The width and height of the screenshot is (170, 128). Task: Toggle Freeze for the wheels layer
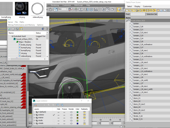pos(64,124)
